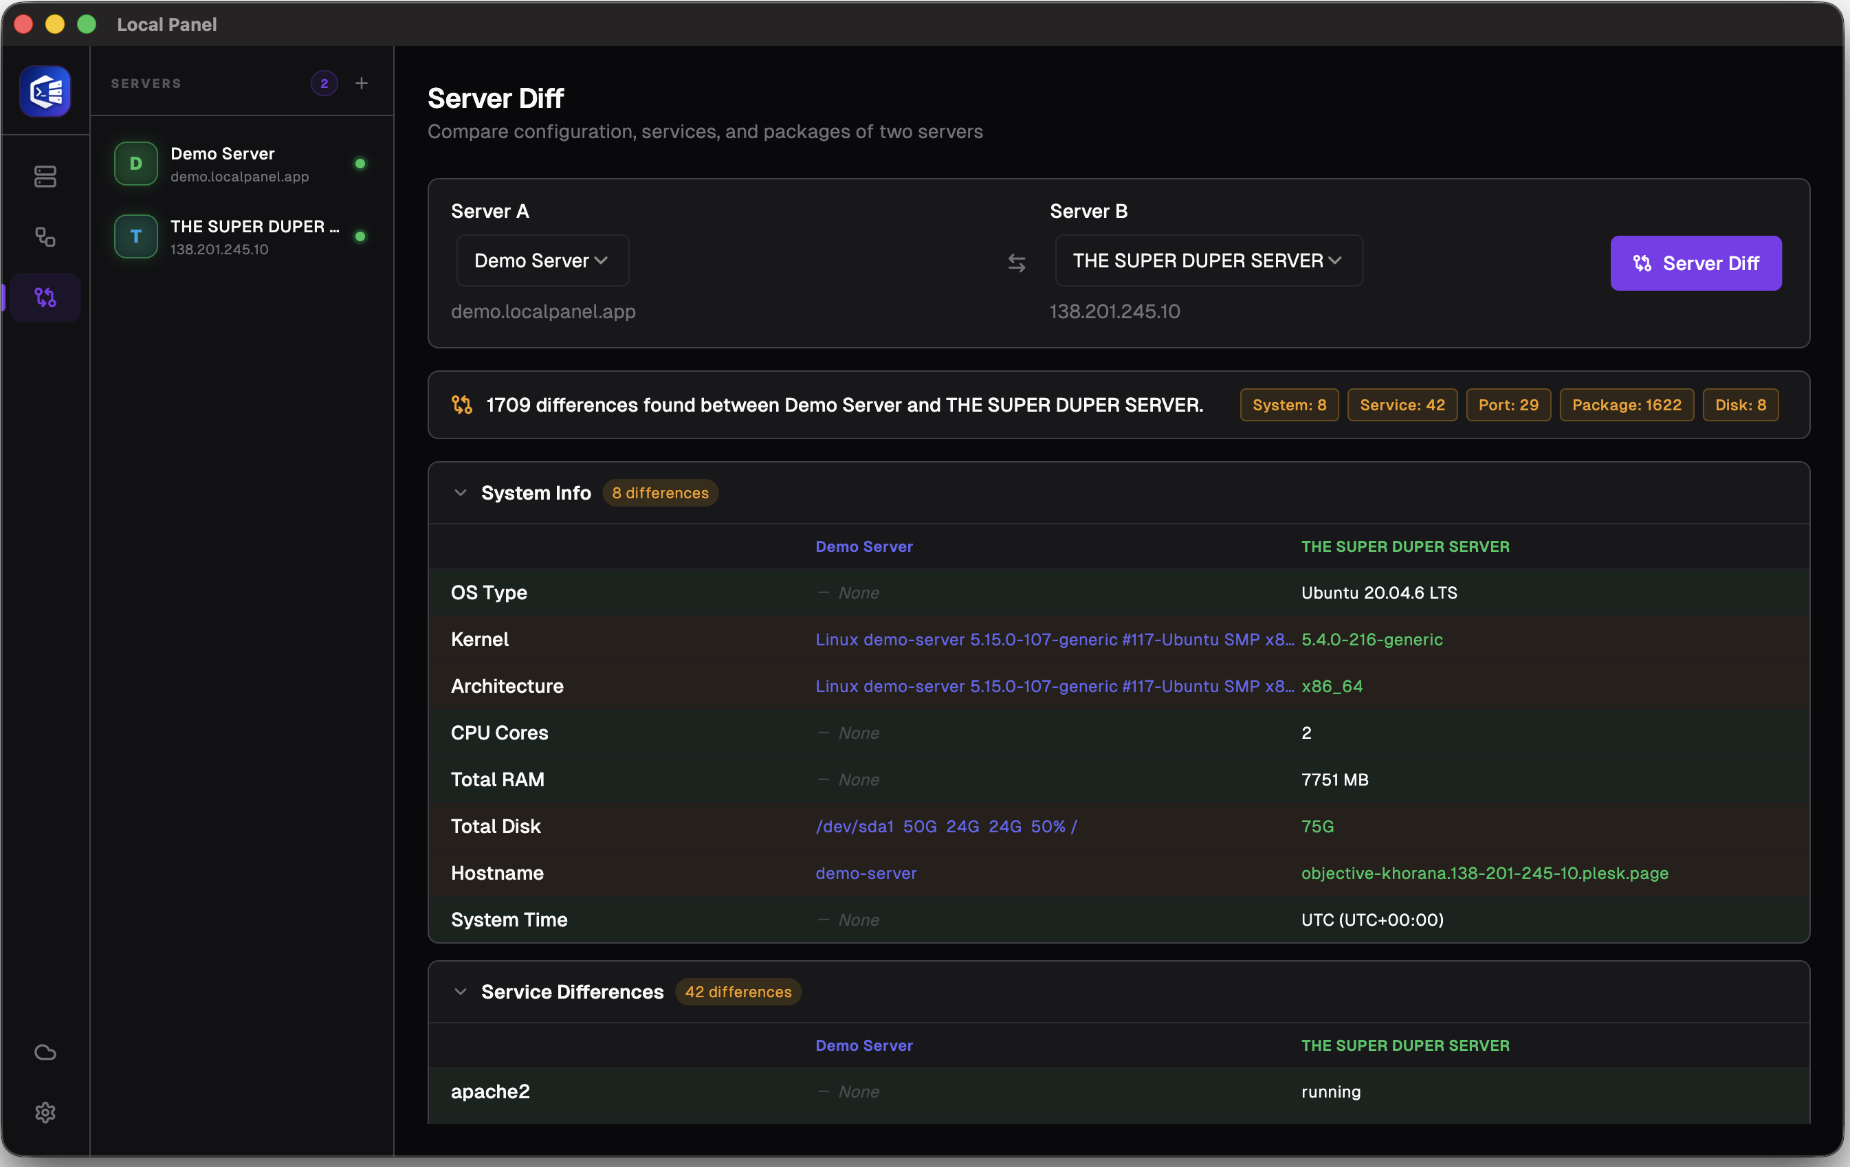1850x1167 pixels.
Task: Click 75G disk value
Action: coord(1317,827)
